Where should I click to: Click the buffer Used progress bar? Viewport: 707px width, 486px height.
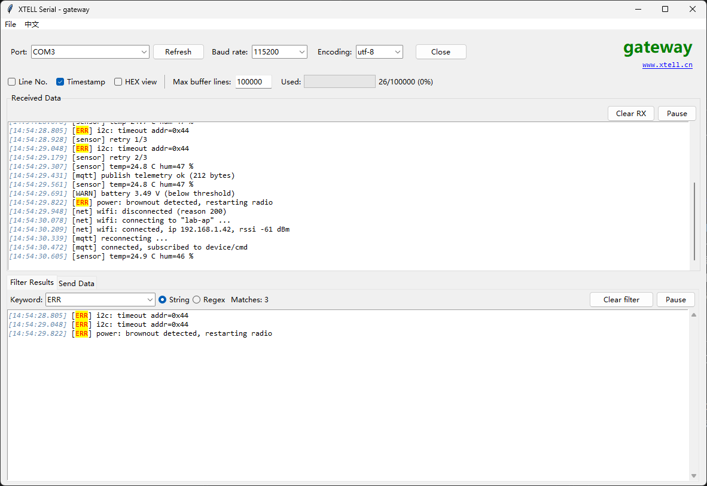tap(340, 81)
